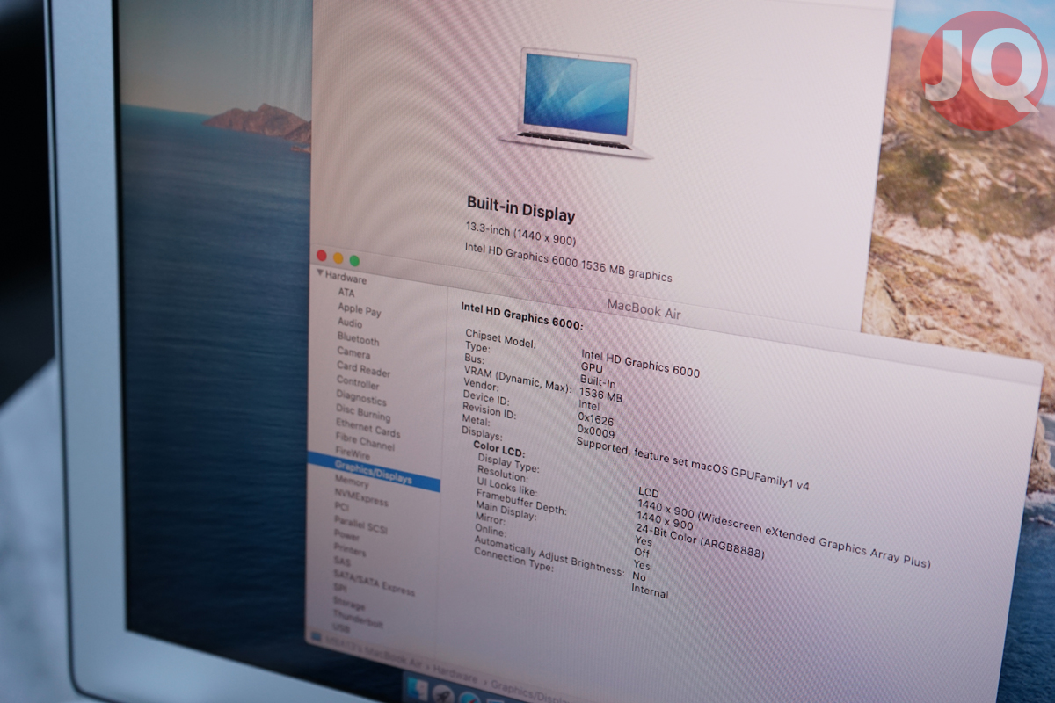Click the MacBook Air window title
Viewport: 1055px width, 703px height.
pos(644,308)
